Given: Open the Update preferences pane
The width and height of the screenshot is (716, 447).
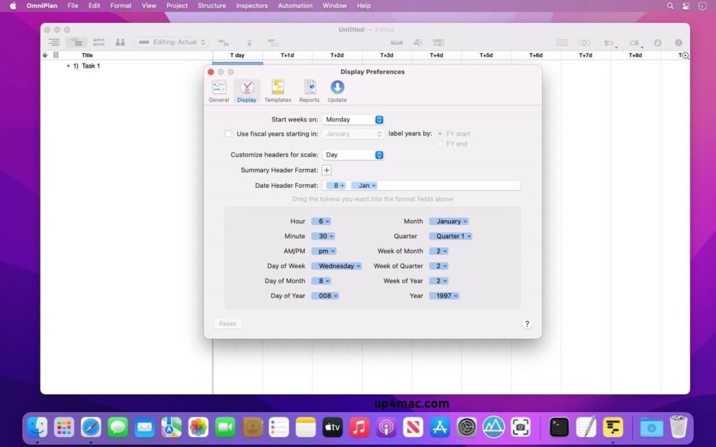Looking at the screenshot, I should tap(336, 89).
